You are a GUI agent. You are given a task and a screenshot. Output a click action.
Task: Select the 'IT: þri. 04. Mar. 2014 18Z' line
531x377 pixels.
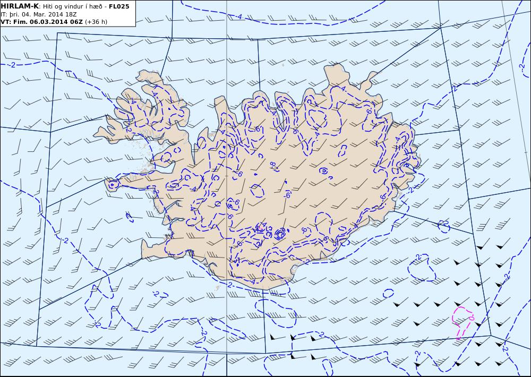[39, 14]
